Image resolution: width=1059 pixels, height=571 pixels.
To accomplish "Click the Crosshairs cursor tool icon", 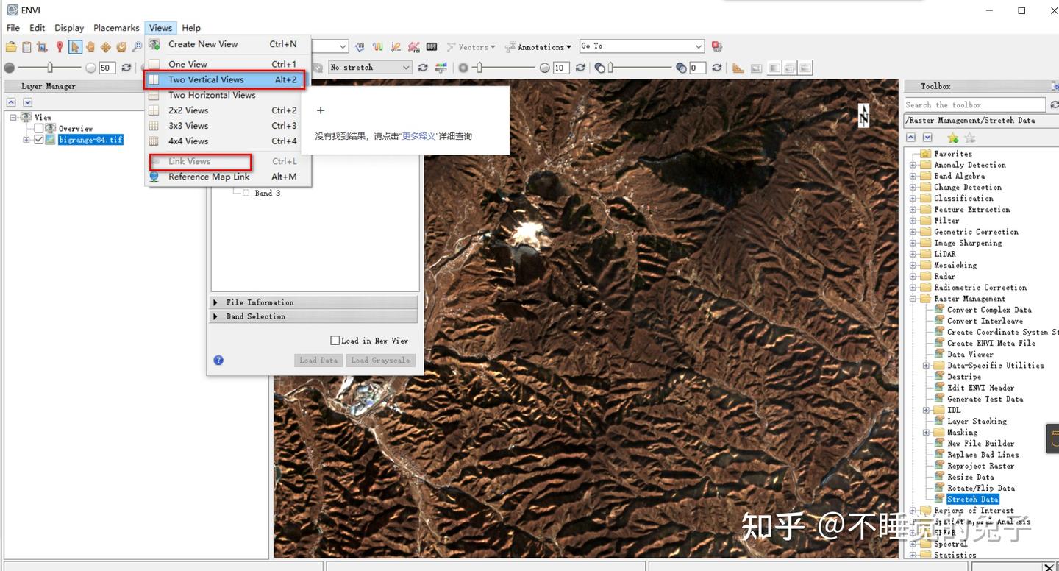I will (107, 46).
